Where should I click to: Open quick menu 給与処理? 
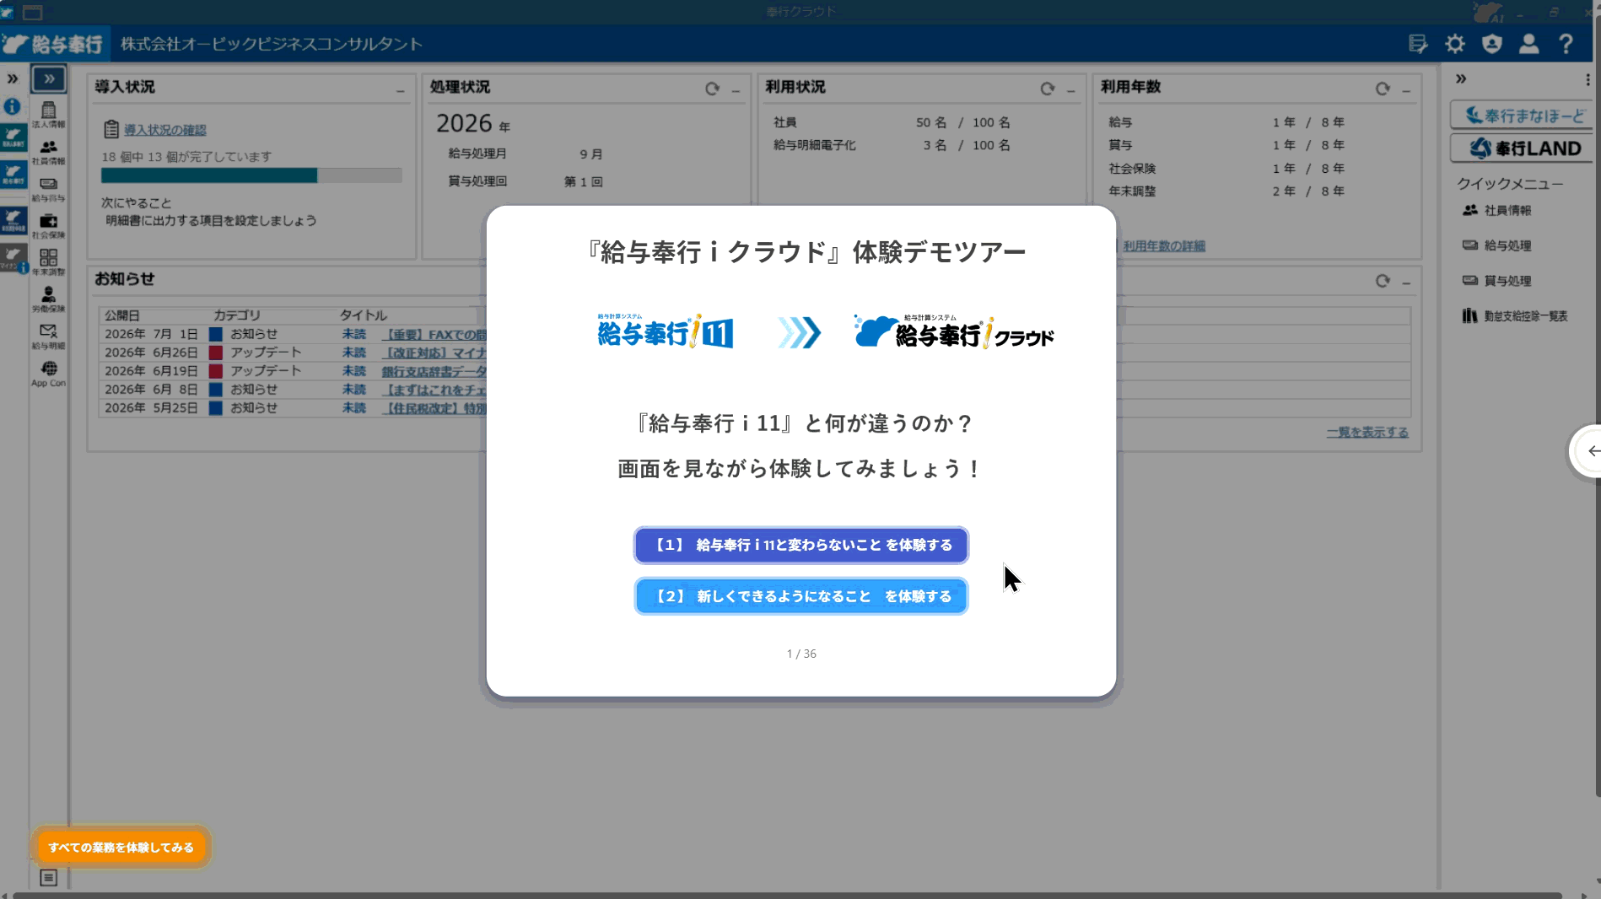(1497, 245)
